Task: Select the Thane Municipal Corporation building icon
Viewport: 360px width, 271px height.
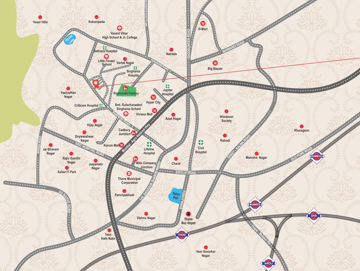Action: (x=129, y=173)
